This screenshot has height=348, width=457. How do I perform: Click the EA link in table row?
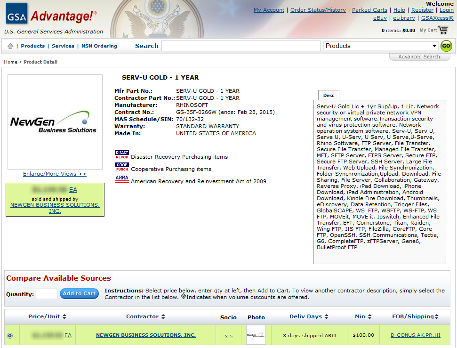[68, 335]
